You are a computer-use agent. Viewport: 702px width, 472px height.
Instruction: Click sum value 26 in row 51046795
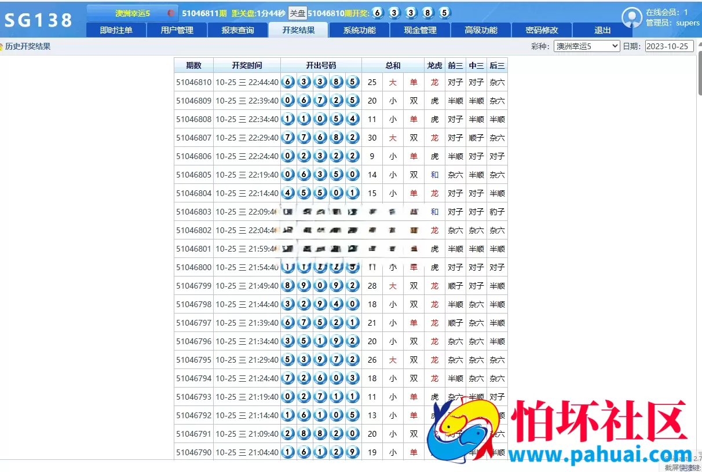click(x=372, y=360)
